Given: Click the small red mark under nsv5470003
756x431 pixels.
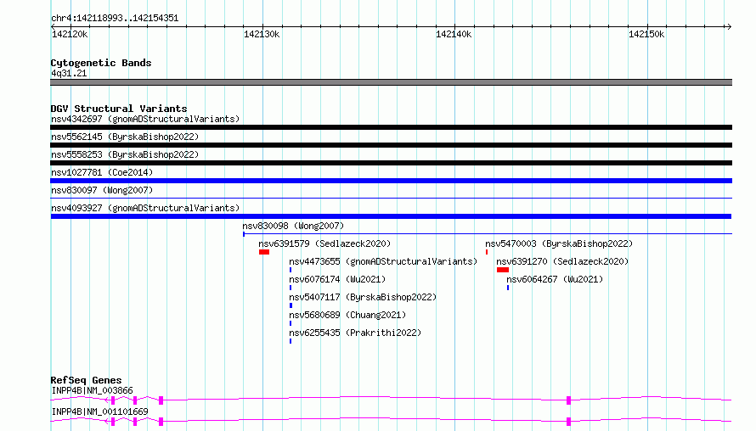Looking at the screenshot, I should pyautogui.click(x=487, y=252).
